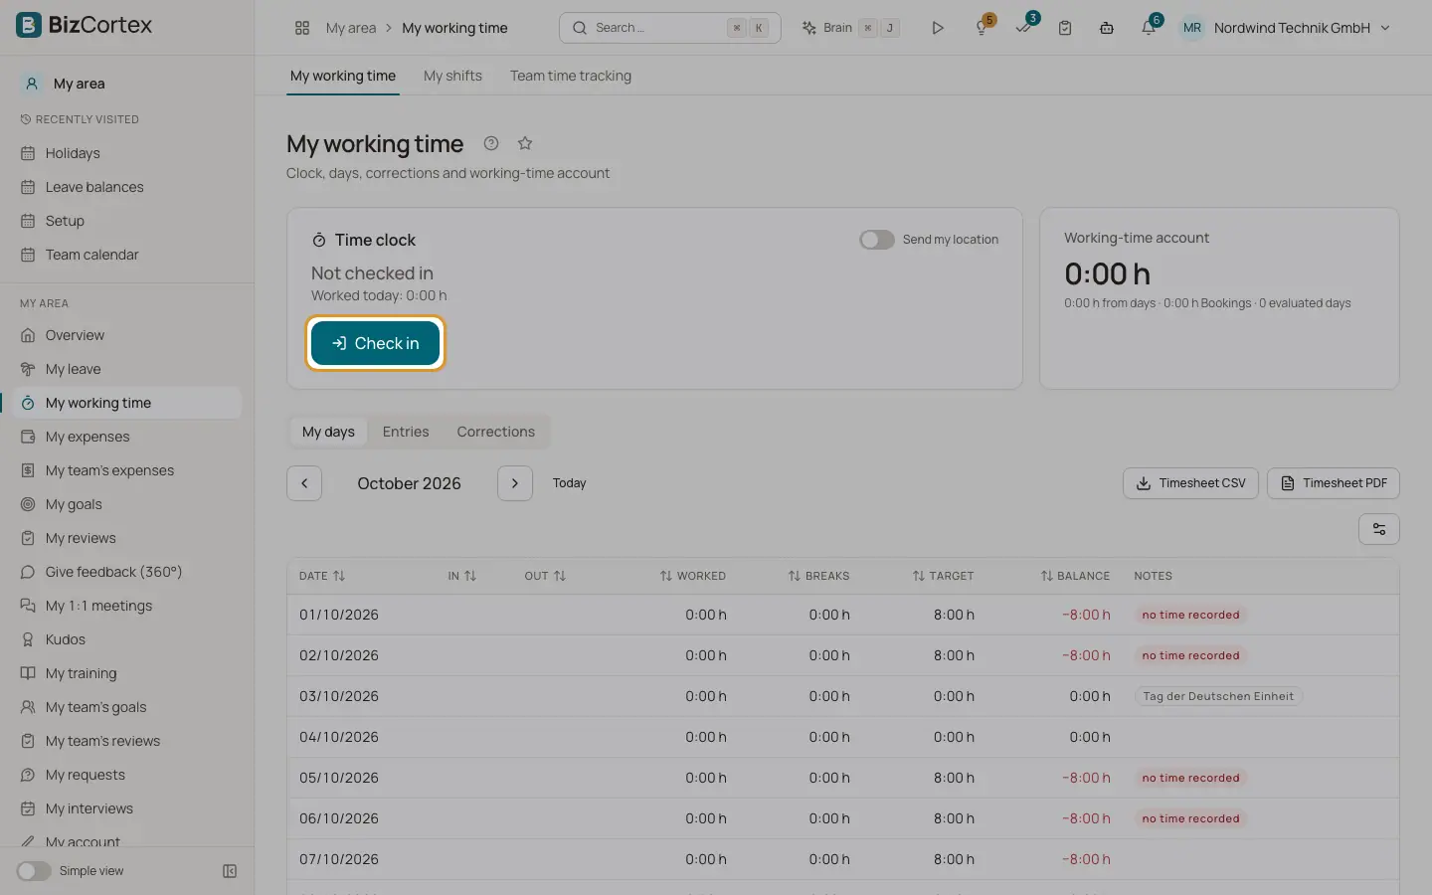The image size is (1432, 895).
Task: Open Team calendar in sidebar
Action: (127, 255)
